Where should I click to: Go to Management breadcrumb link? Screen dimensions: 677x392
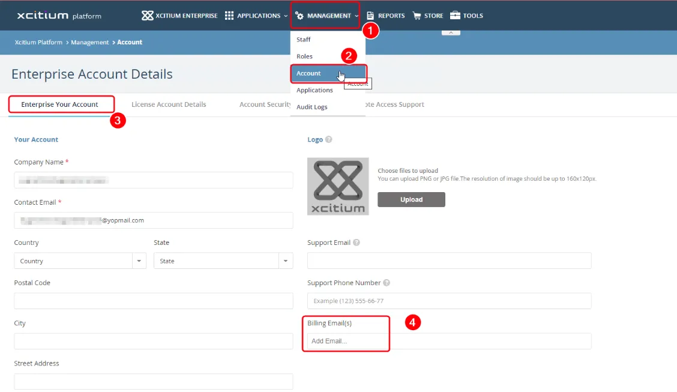tap(89, 43)
